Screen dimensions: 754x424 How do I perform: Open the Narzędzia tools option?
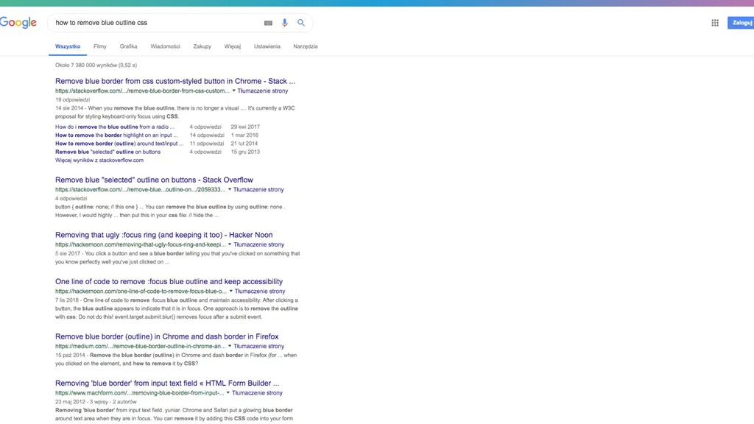306,46
